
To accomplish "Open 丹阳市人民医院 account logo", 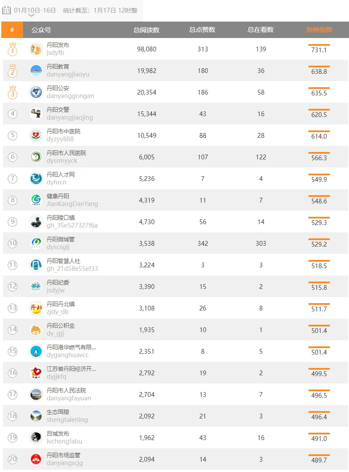I will [x=36, y=157].
